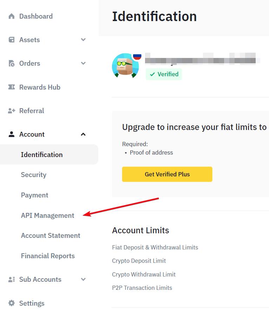Click the Orders clock icon
Viewport: 269px width, 319px height.
coord(12,64)
